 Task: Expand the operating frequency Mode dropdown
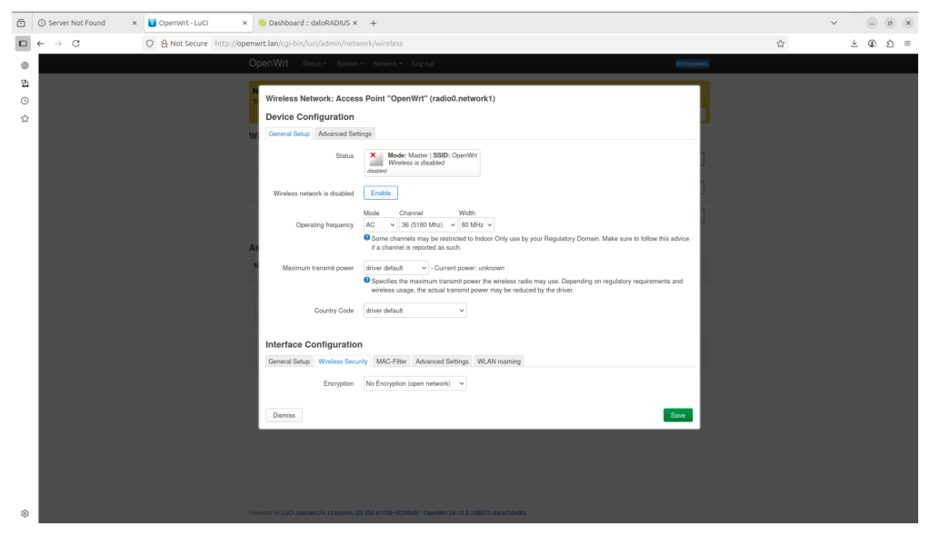380,224
